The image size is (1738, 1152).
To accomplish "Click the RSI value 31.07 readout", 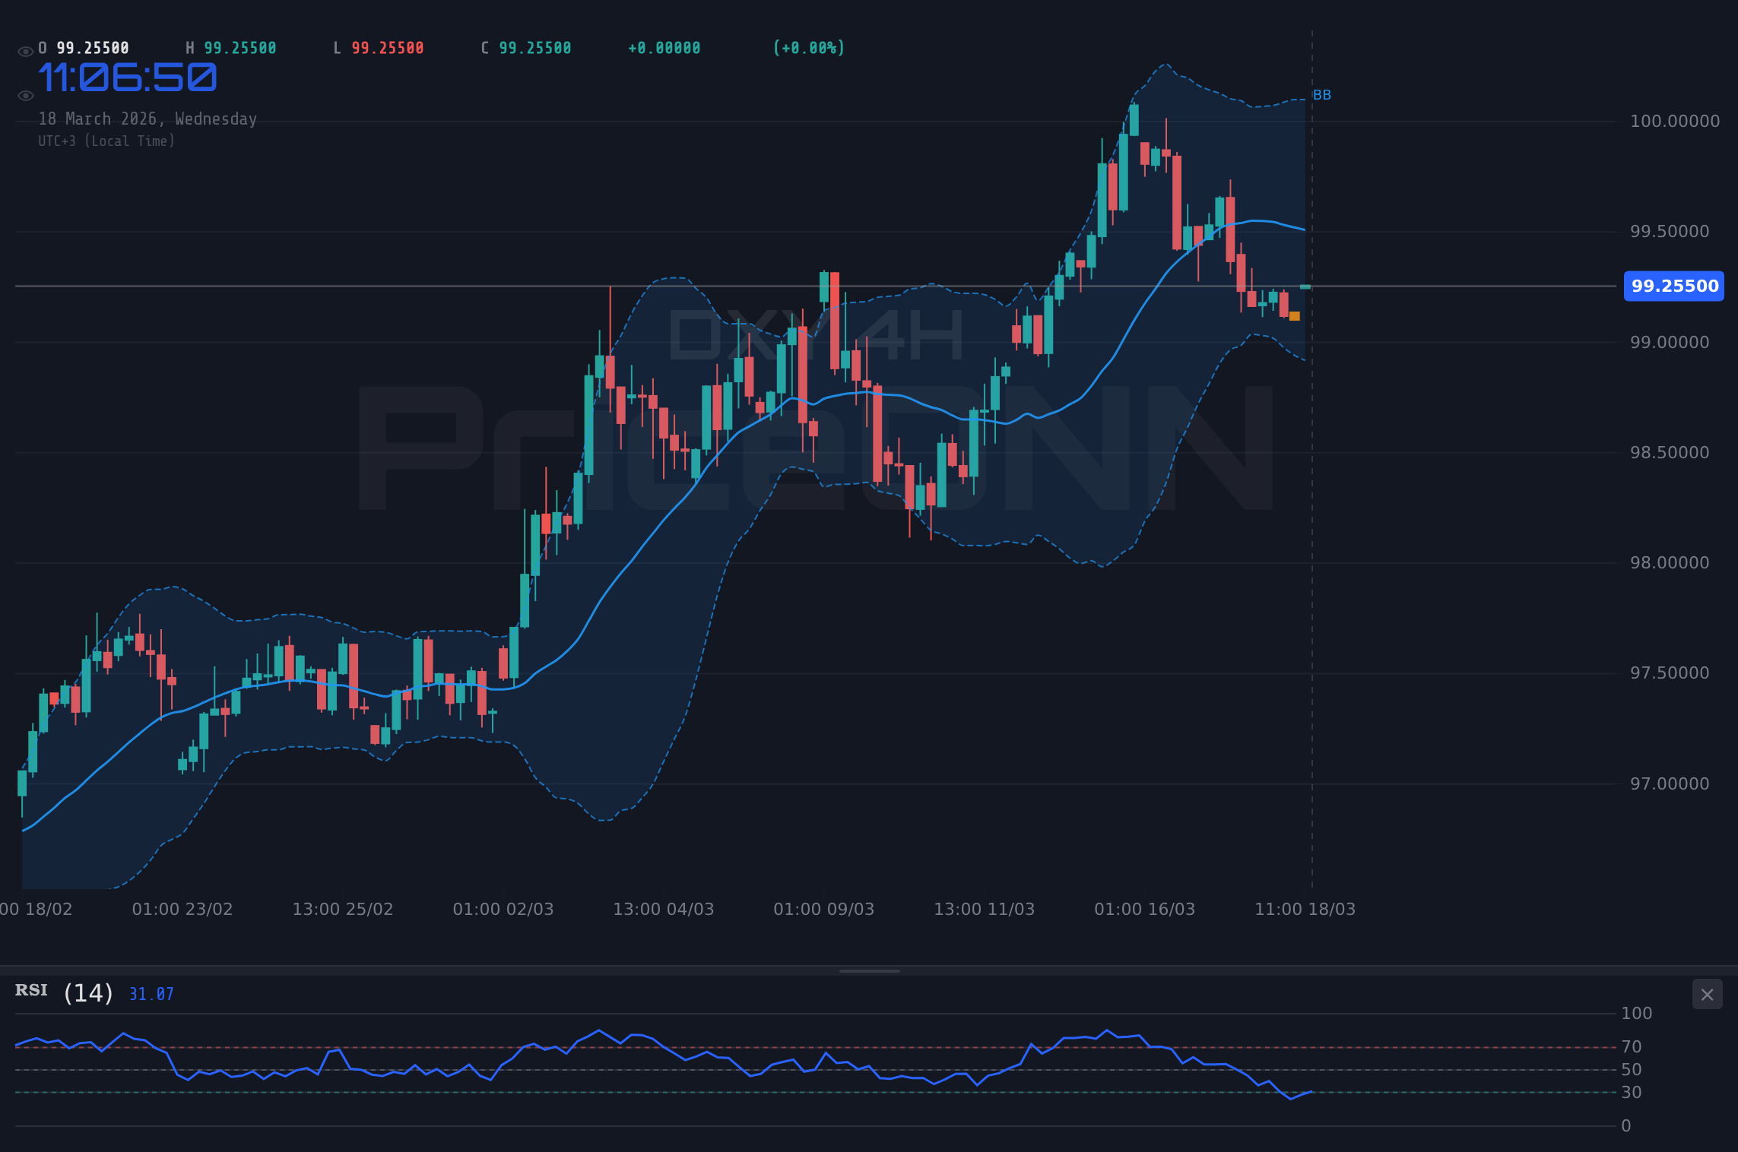I will coord(151,993).
